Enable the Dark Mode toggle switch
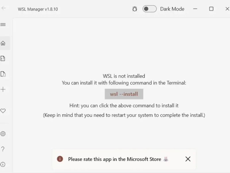The width and height of the screenshot is (230, 173). click(x=149, y=9)
